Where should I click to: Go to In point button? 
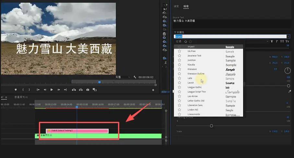[x=38, y=90]
